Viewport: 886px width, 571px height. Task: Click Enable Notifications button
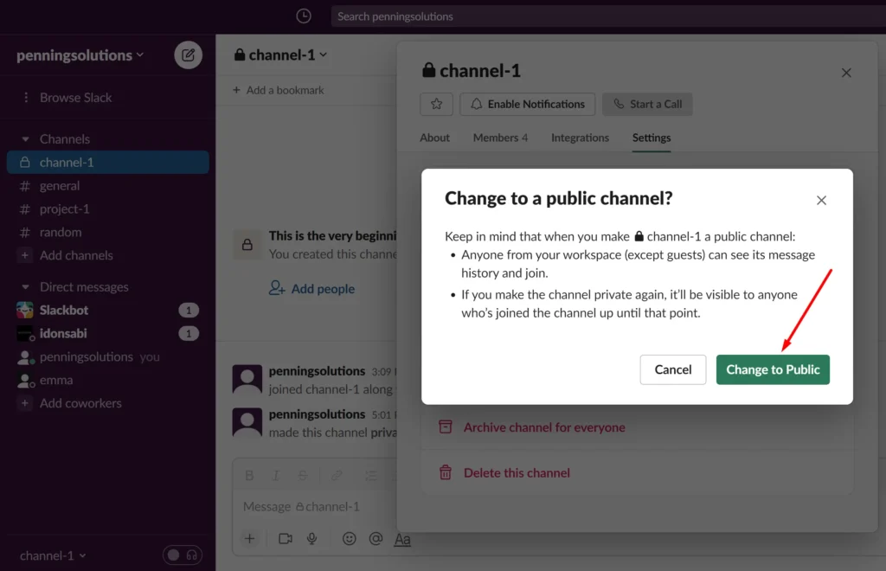coord(527,104)
